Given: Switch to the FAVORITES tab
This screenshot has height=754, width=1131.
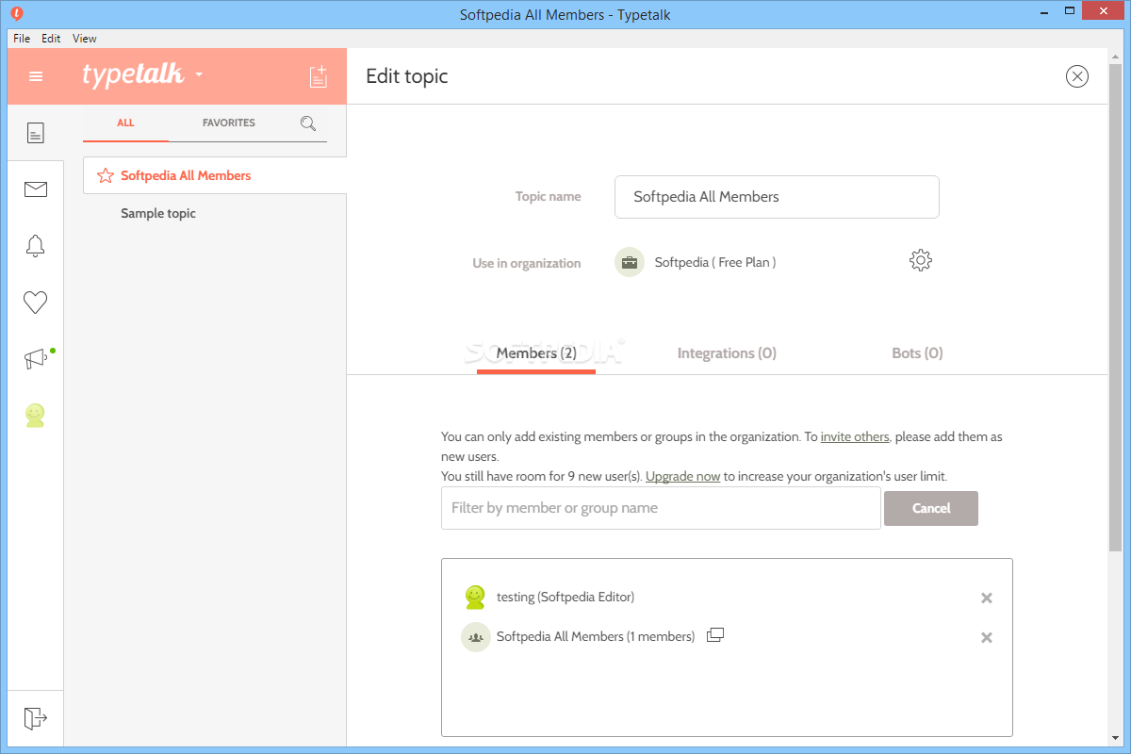Looking at the screenshot, I should click(x=229, y=123).
